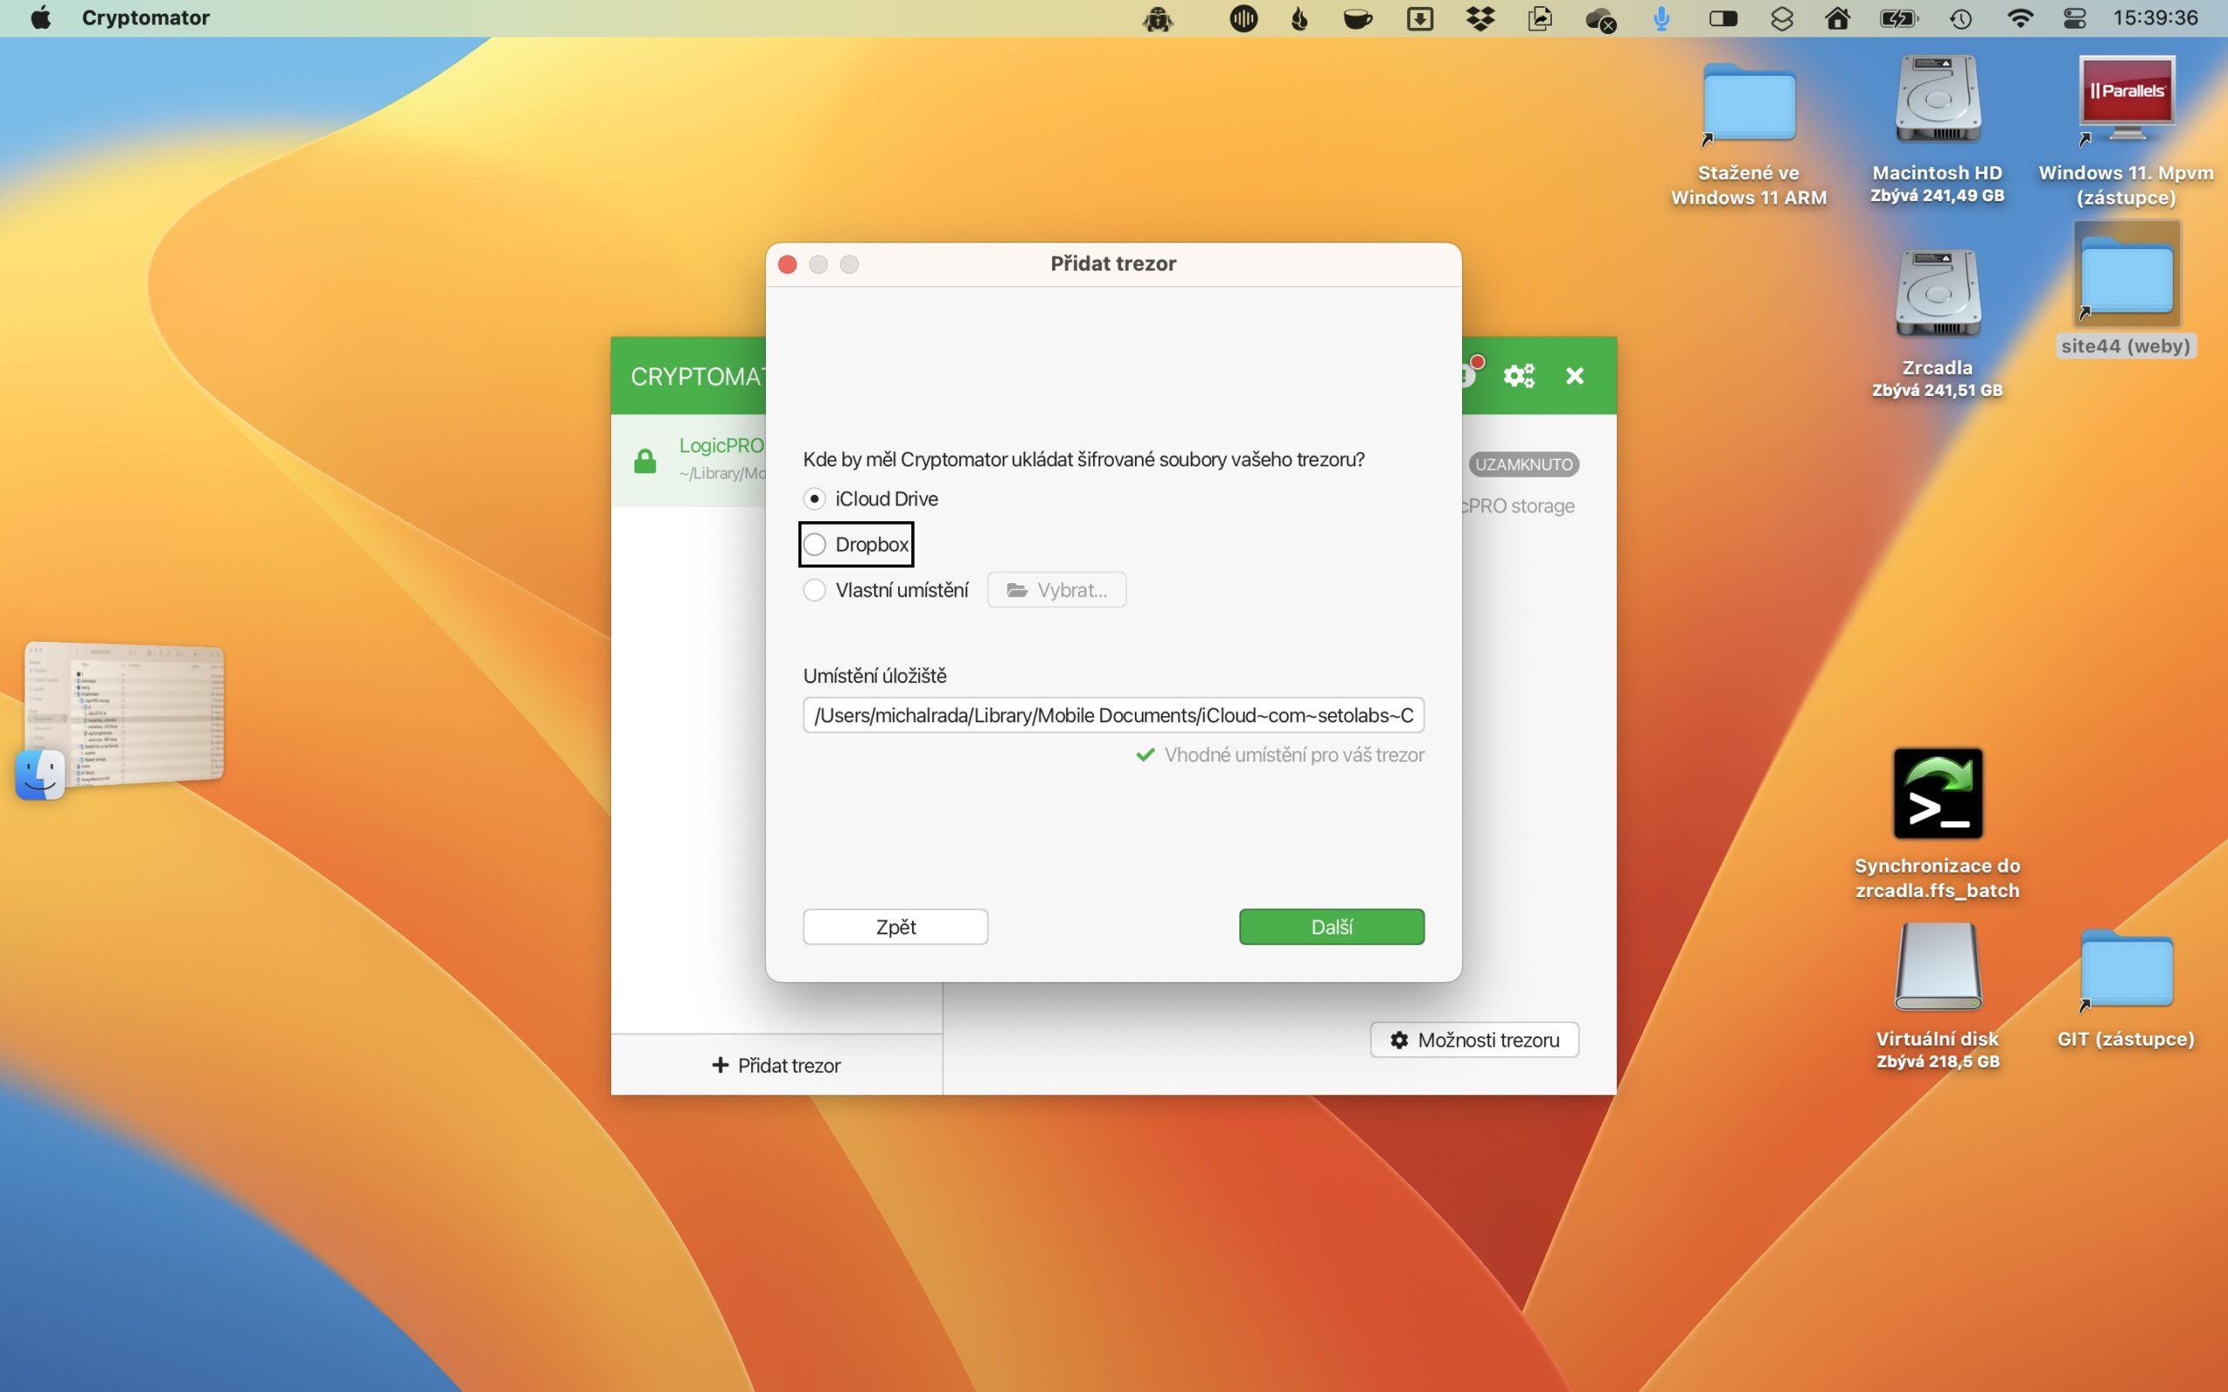Click the Umístění úložiště path field
Screen dimensions: 2228x1392
point(1113,715)
